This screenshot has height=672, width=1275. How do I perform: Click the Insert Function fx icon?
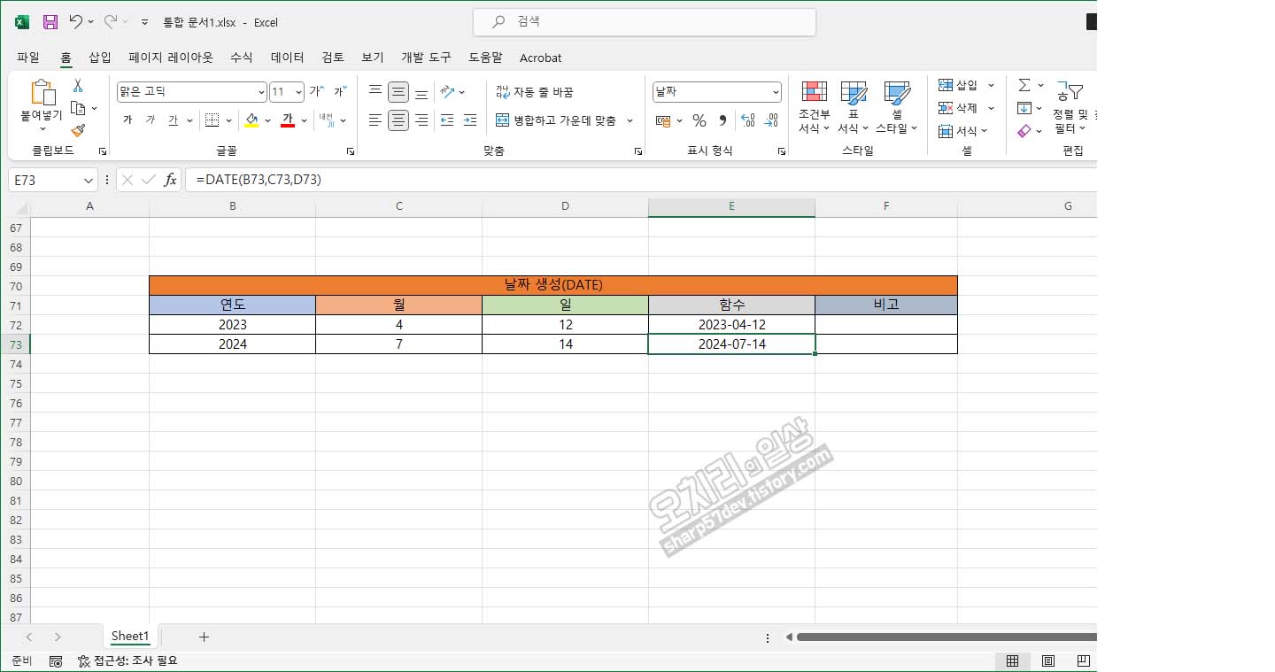pyautogui.click(x=170, y=180)
